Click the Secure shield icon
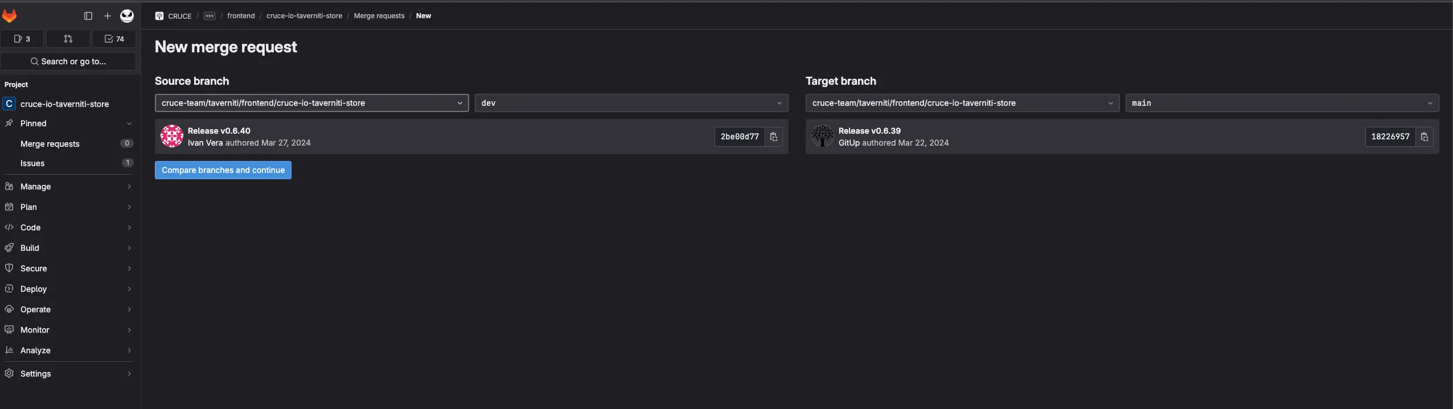The width and height of the screenshot is (1453, 409). [9, 268]
